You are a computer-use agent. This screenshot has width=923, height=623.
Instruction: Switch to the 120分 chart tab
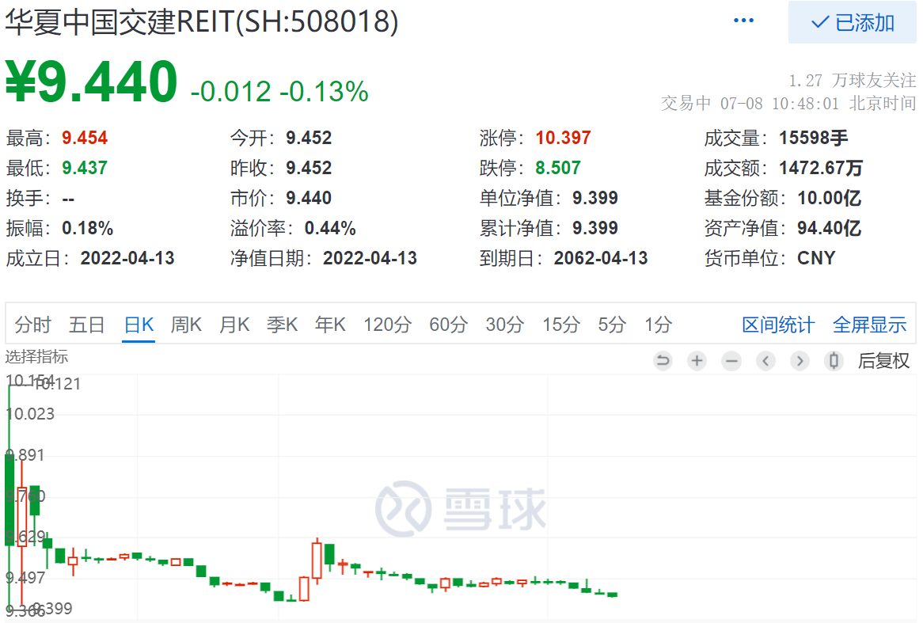tap(387, 325)
